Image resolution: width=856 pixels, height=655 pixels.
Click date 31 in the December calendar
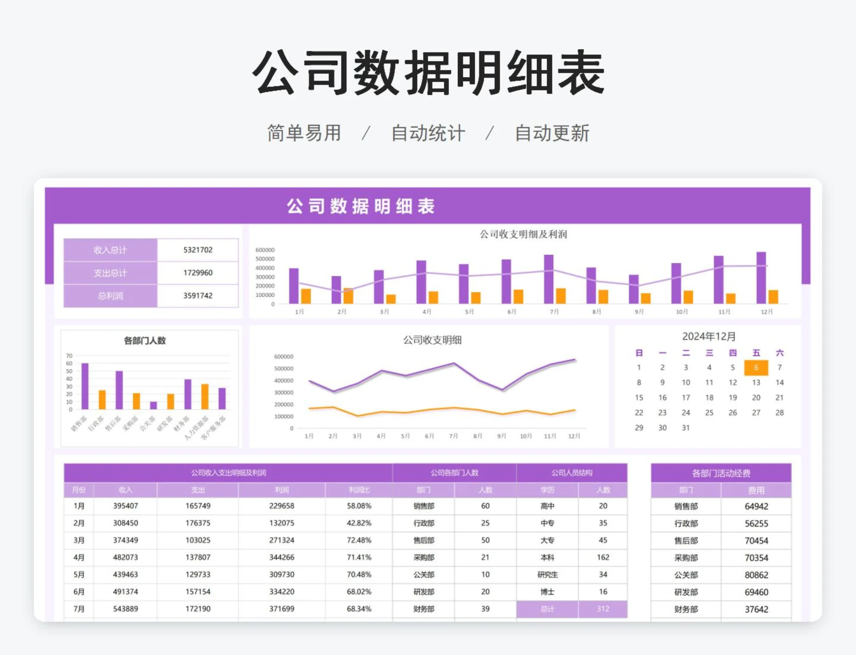coord(685,428)
